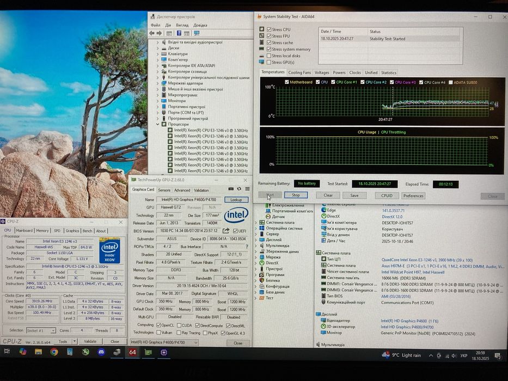Click CPU Usage graph in AIDA64
The height and width of the screenshot is (381, 508).
(382, 151)
